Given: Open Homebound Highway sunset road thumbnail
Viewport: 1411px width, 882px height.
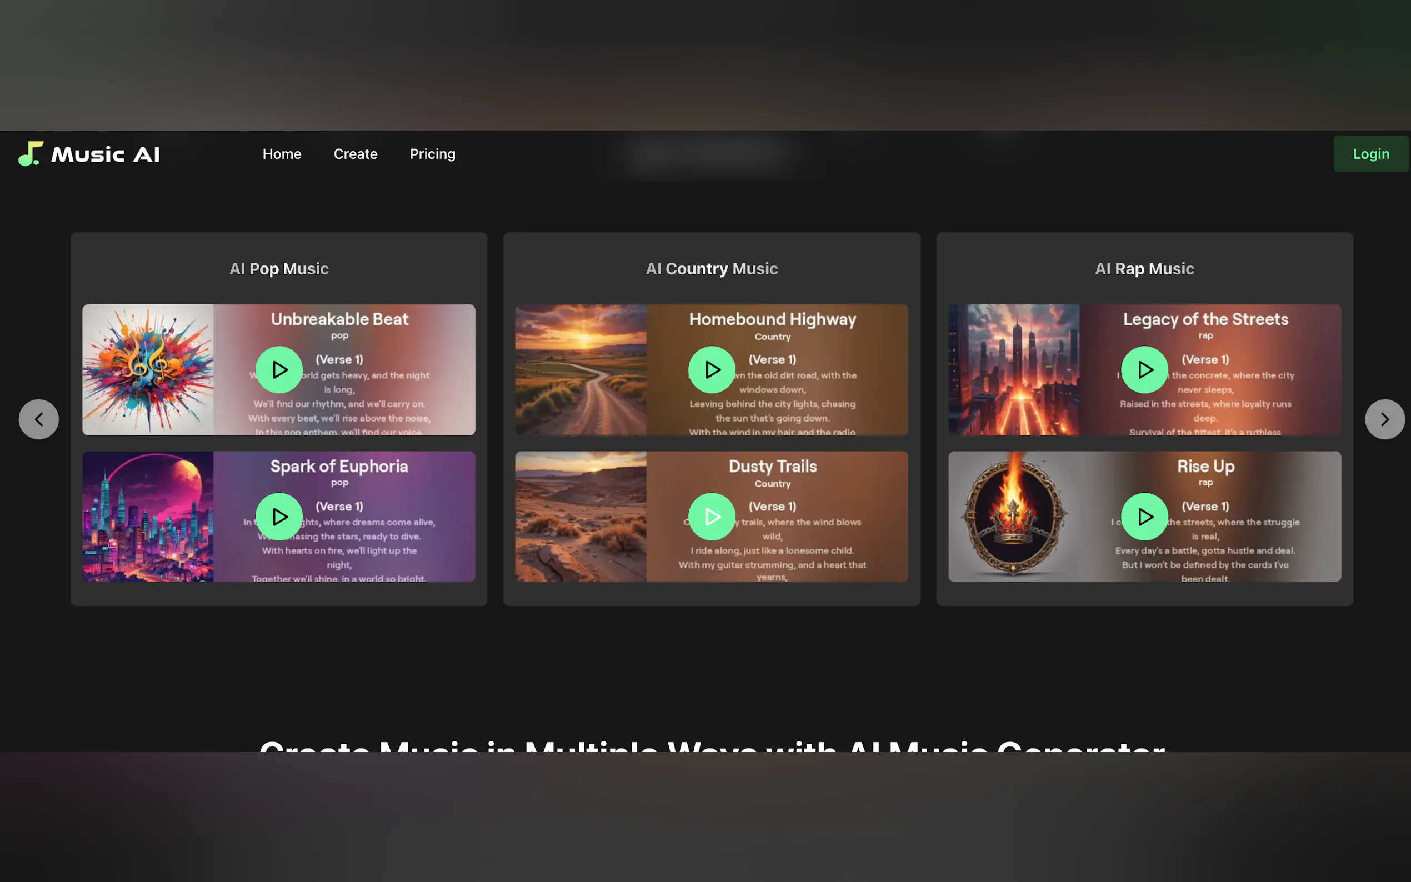Looking at the screenshot, I should 581,370.
